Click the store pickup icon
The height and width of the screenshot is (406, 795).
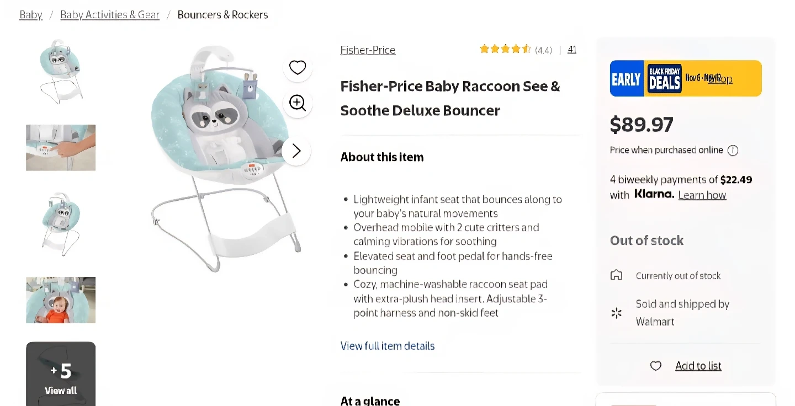click(616, 275)
